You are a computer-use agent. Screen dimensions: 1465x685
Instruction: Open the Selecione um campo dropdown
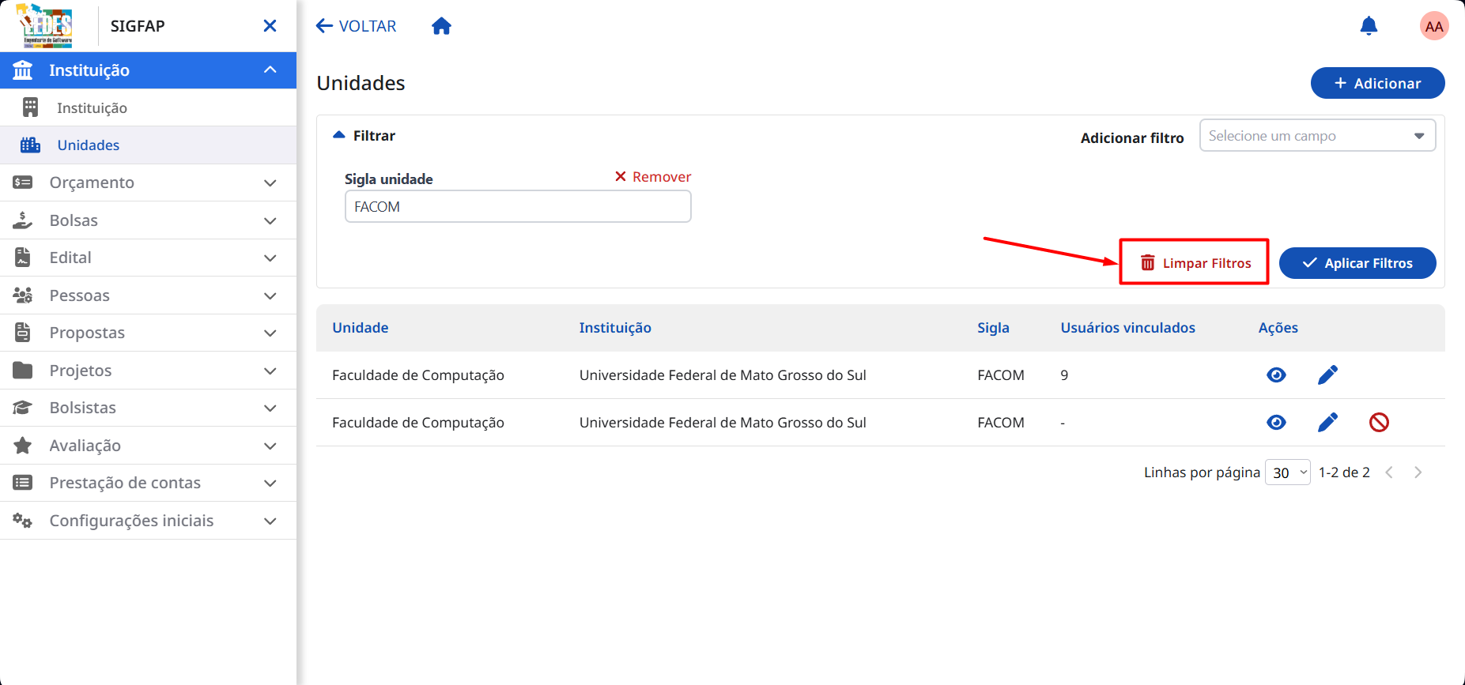(x=1317, y=136)
